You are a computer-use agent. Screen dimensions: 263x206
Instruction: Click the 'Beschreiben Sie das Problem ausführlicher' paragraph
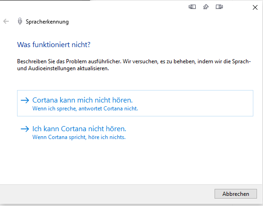(134, 65)
